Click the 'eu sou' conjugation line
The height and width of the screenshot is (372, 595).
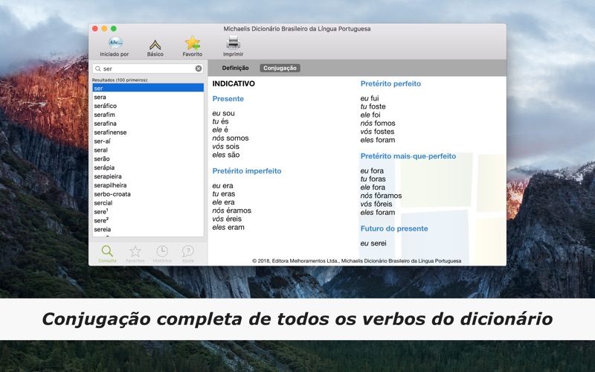pos(224,113)
